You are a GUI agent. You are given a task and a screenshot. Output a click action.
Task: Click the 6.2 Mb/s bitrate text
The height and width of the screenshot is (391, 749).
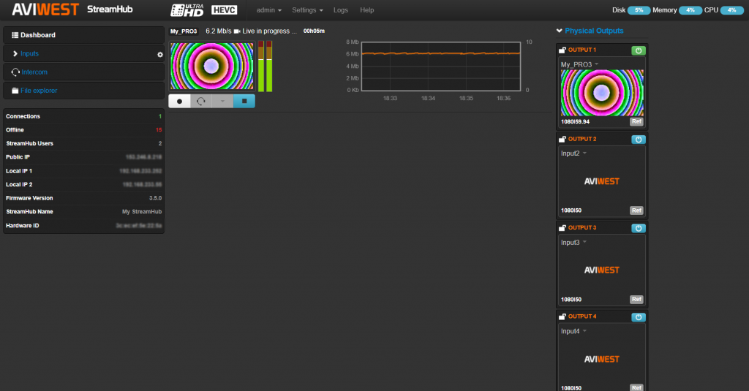(218, 31)
